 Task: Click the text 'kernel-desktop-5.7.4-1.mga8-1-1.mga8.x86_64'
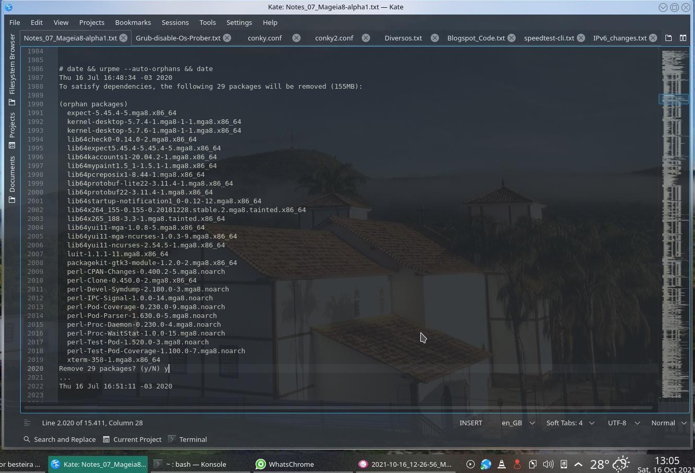(154, 121)
